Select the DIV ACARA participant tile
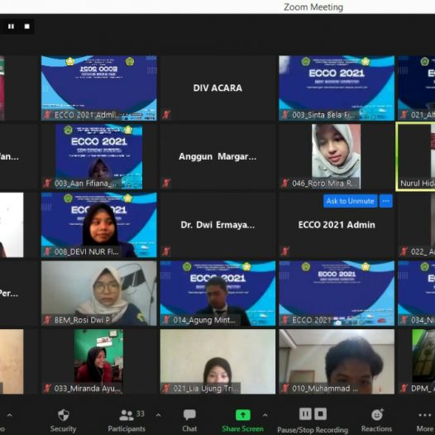 pos(217,88)
